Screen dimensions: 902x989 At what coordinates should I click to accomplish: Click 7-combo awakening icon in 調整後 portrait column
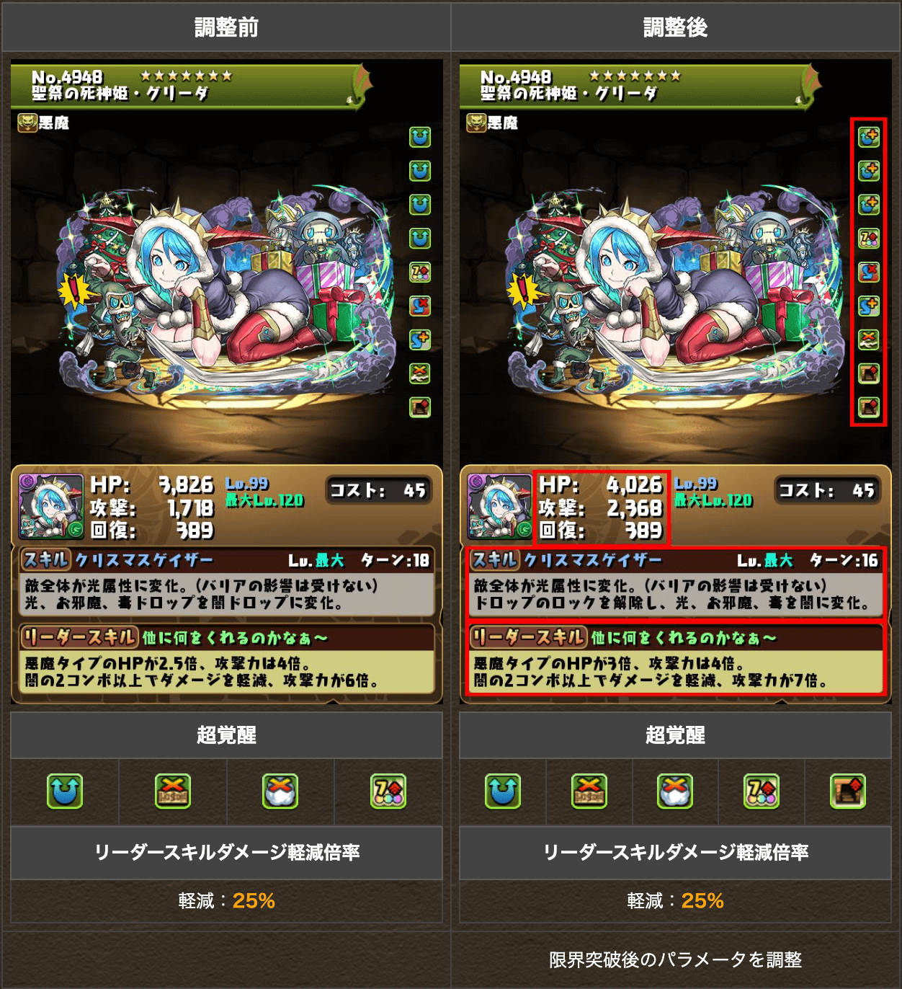coord(869,238)
